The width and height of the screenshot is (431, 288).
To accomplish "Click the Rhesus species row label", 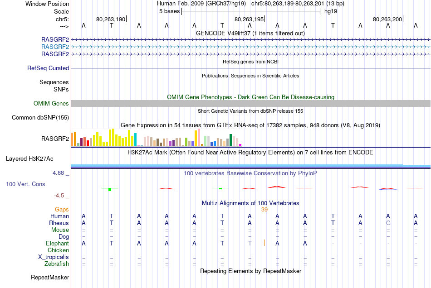I will click(x=59, y=223).
